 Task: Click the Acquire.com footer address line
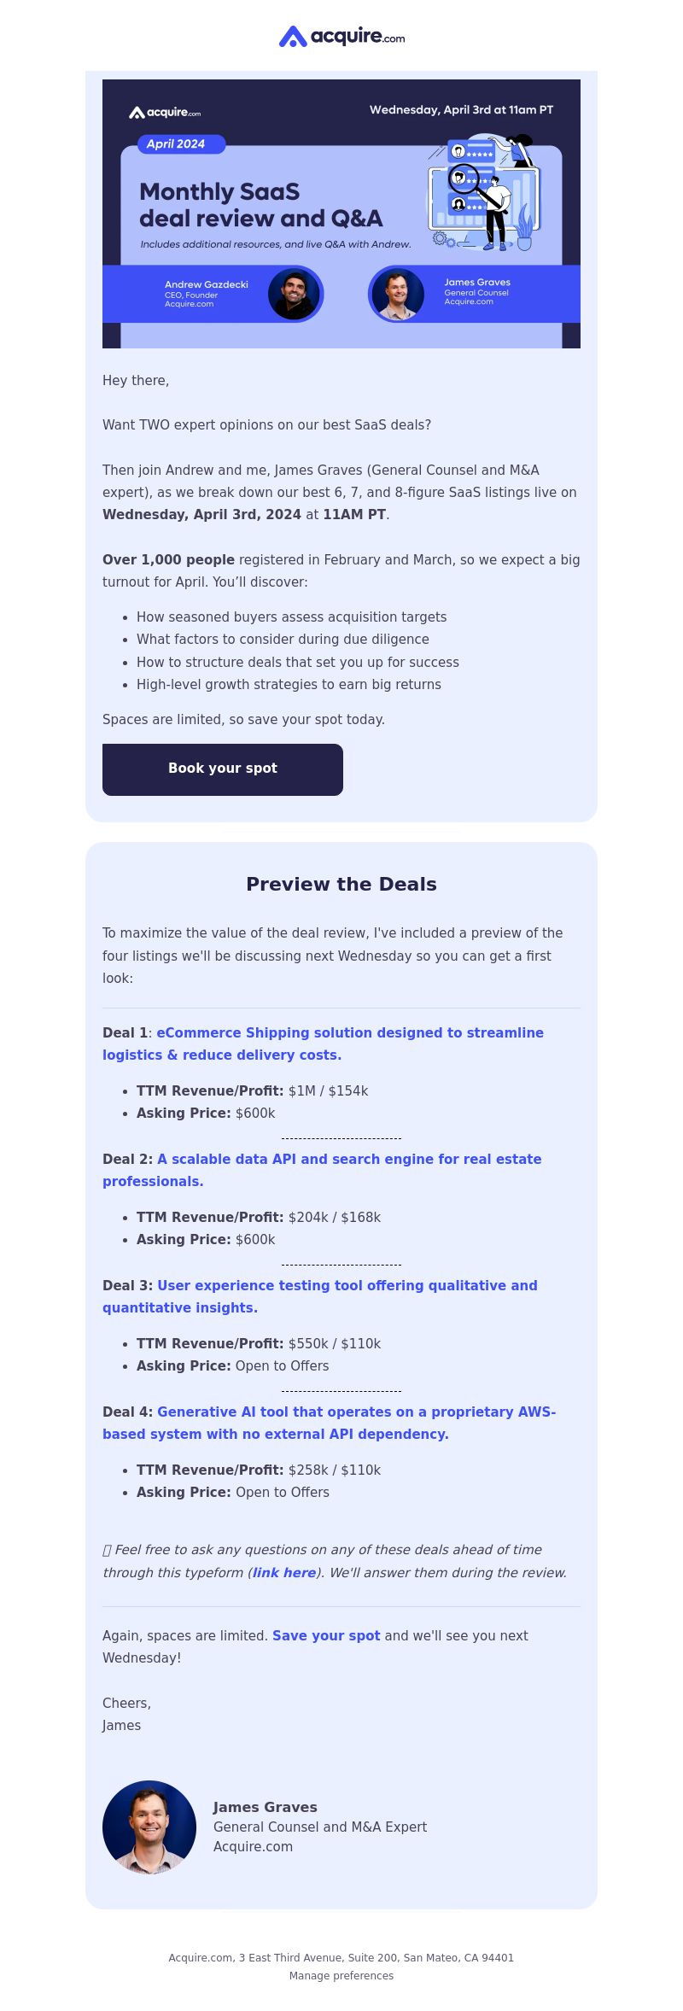click(x=341, y=1957)
